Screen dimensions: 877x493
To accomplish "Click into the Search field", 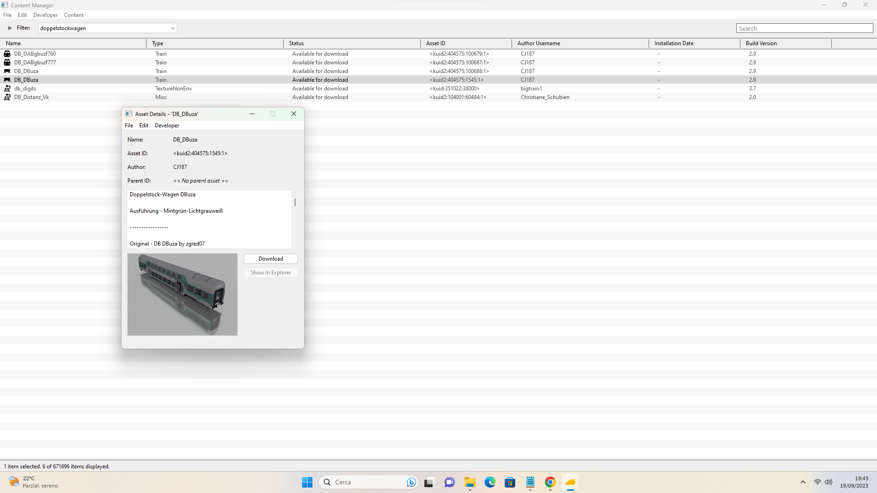I will (804, 28).
